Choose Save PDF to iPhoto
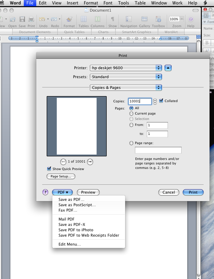The width and height of the screenshot is (214, 279). [x=89, y=230]
